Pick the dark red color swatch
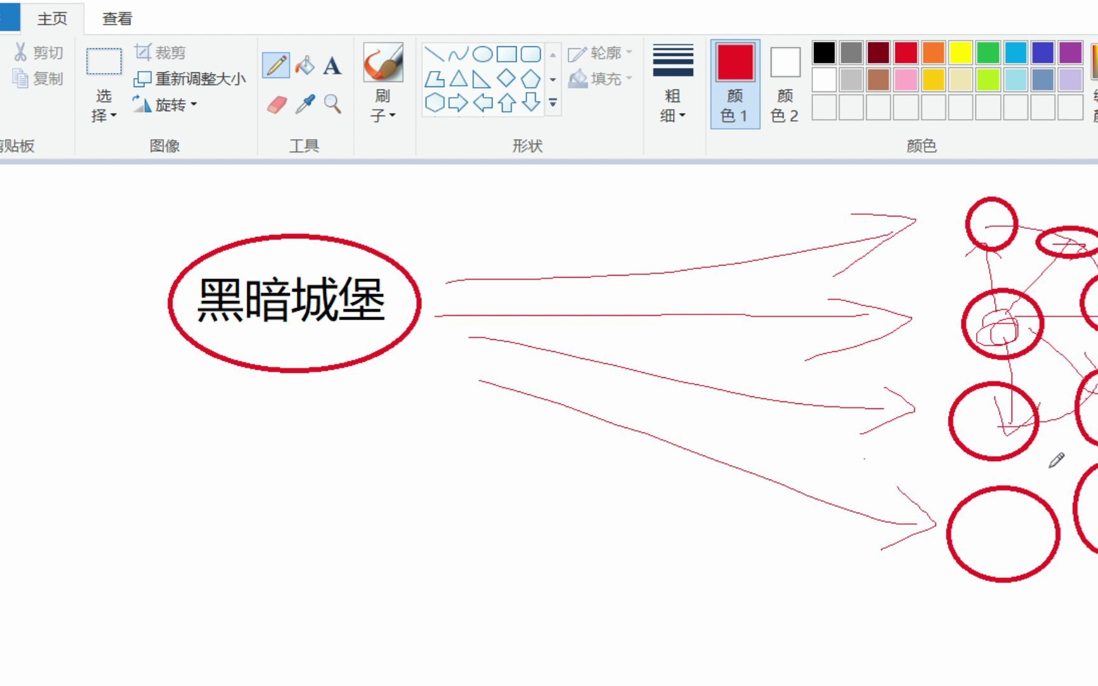Viewport: 1098px width, 686px height. pyautogui.click(x=879, y=53)
